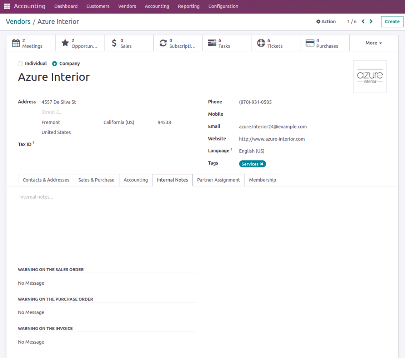Switch to Sales & Purchase tab
The image size is (405, 358).
pos(96,180)
